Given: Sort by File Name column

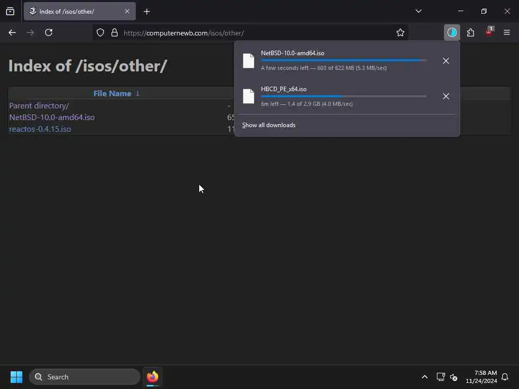Looking at the screenshot, I should coord(112,94).
